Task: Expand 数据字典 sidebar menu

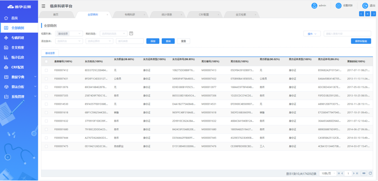Action: 19,77
